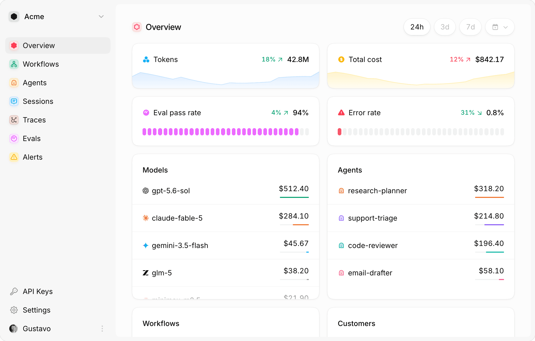Go to the Agents nav item label
The width and height of the screenshot is (535, 341).
click(x=35, y=83)
